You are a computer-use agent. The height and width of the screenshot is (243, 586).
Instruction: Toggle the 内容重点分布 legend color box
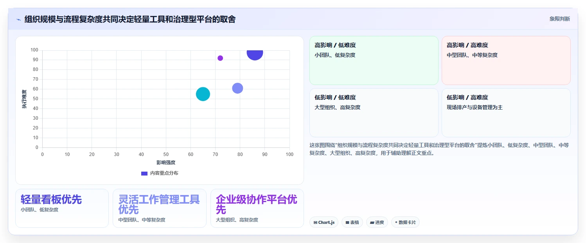(144, 173)
